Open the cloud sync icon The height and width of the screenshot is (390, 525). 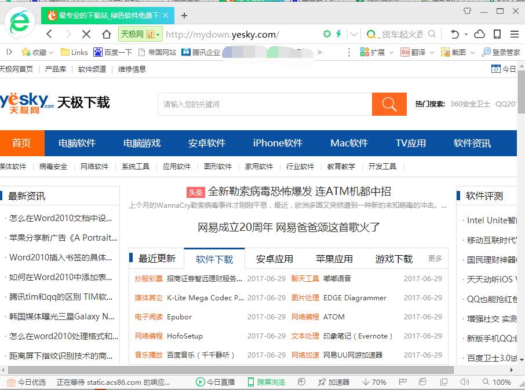[x=479, y=34]
